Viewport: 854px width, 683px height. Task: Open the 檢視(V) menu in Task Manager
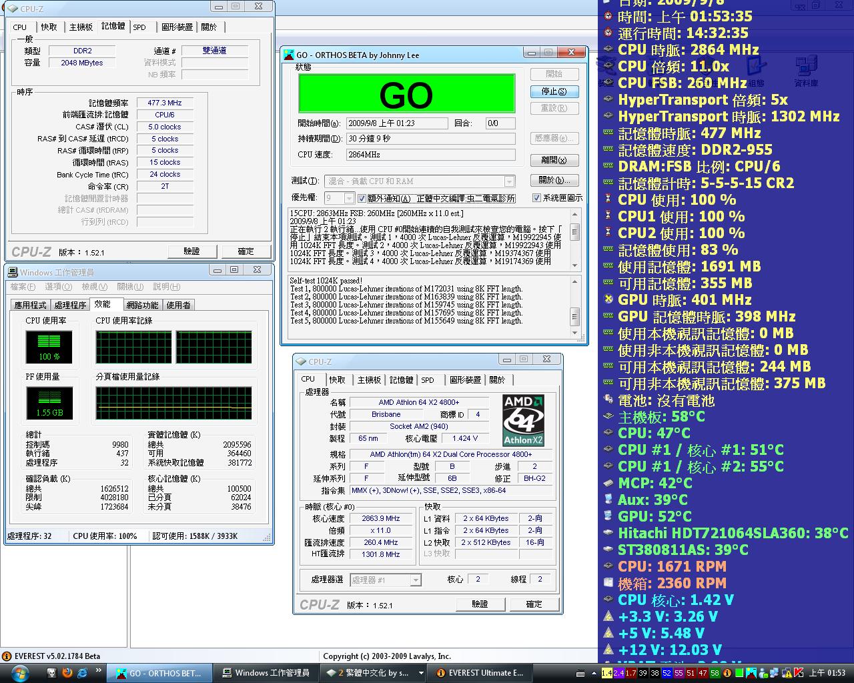[x=94, y=287]
